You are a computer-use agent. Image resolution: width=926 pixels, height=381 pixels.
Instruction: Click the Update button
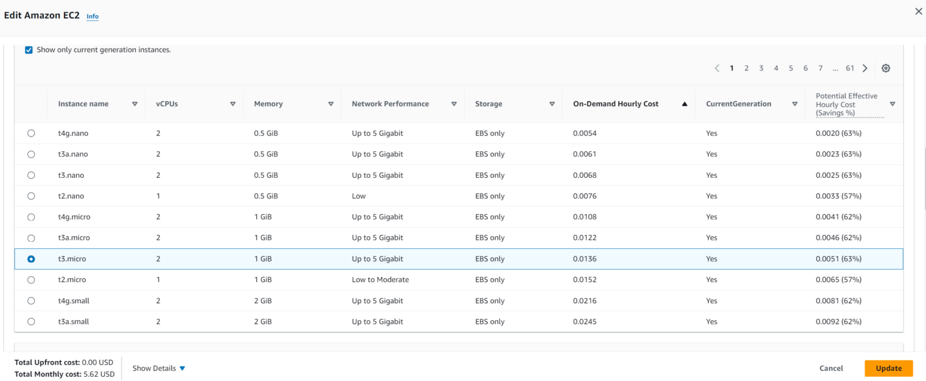889,368
